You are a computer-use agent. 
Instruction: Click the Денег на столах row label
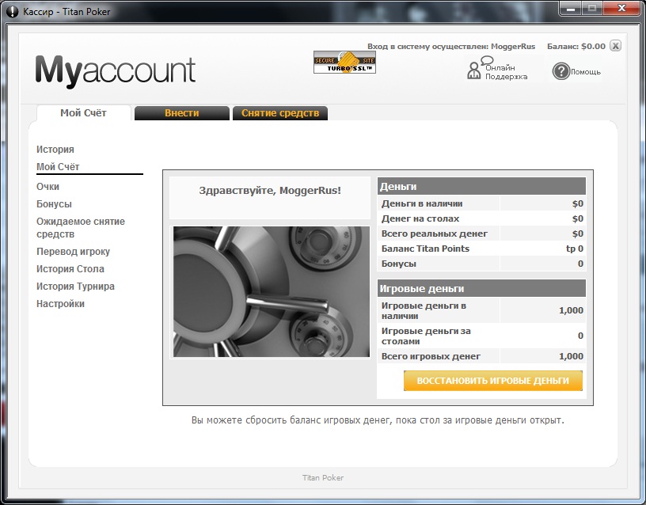(x=420, y=218)
